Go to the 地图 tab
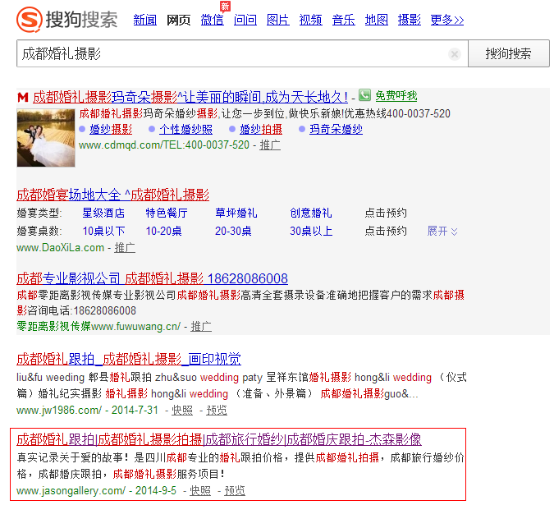Screen dimensions: 554x505 coord(377,20)
